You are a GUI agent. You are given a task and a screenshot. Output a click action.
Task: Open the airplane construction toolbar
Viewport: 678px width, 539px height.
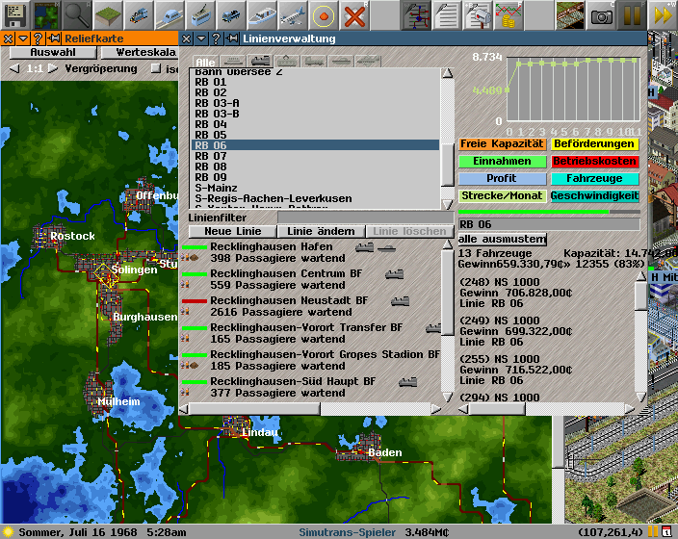[x=293, y=15]
